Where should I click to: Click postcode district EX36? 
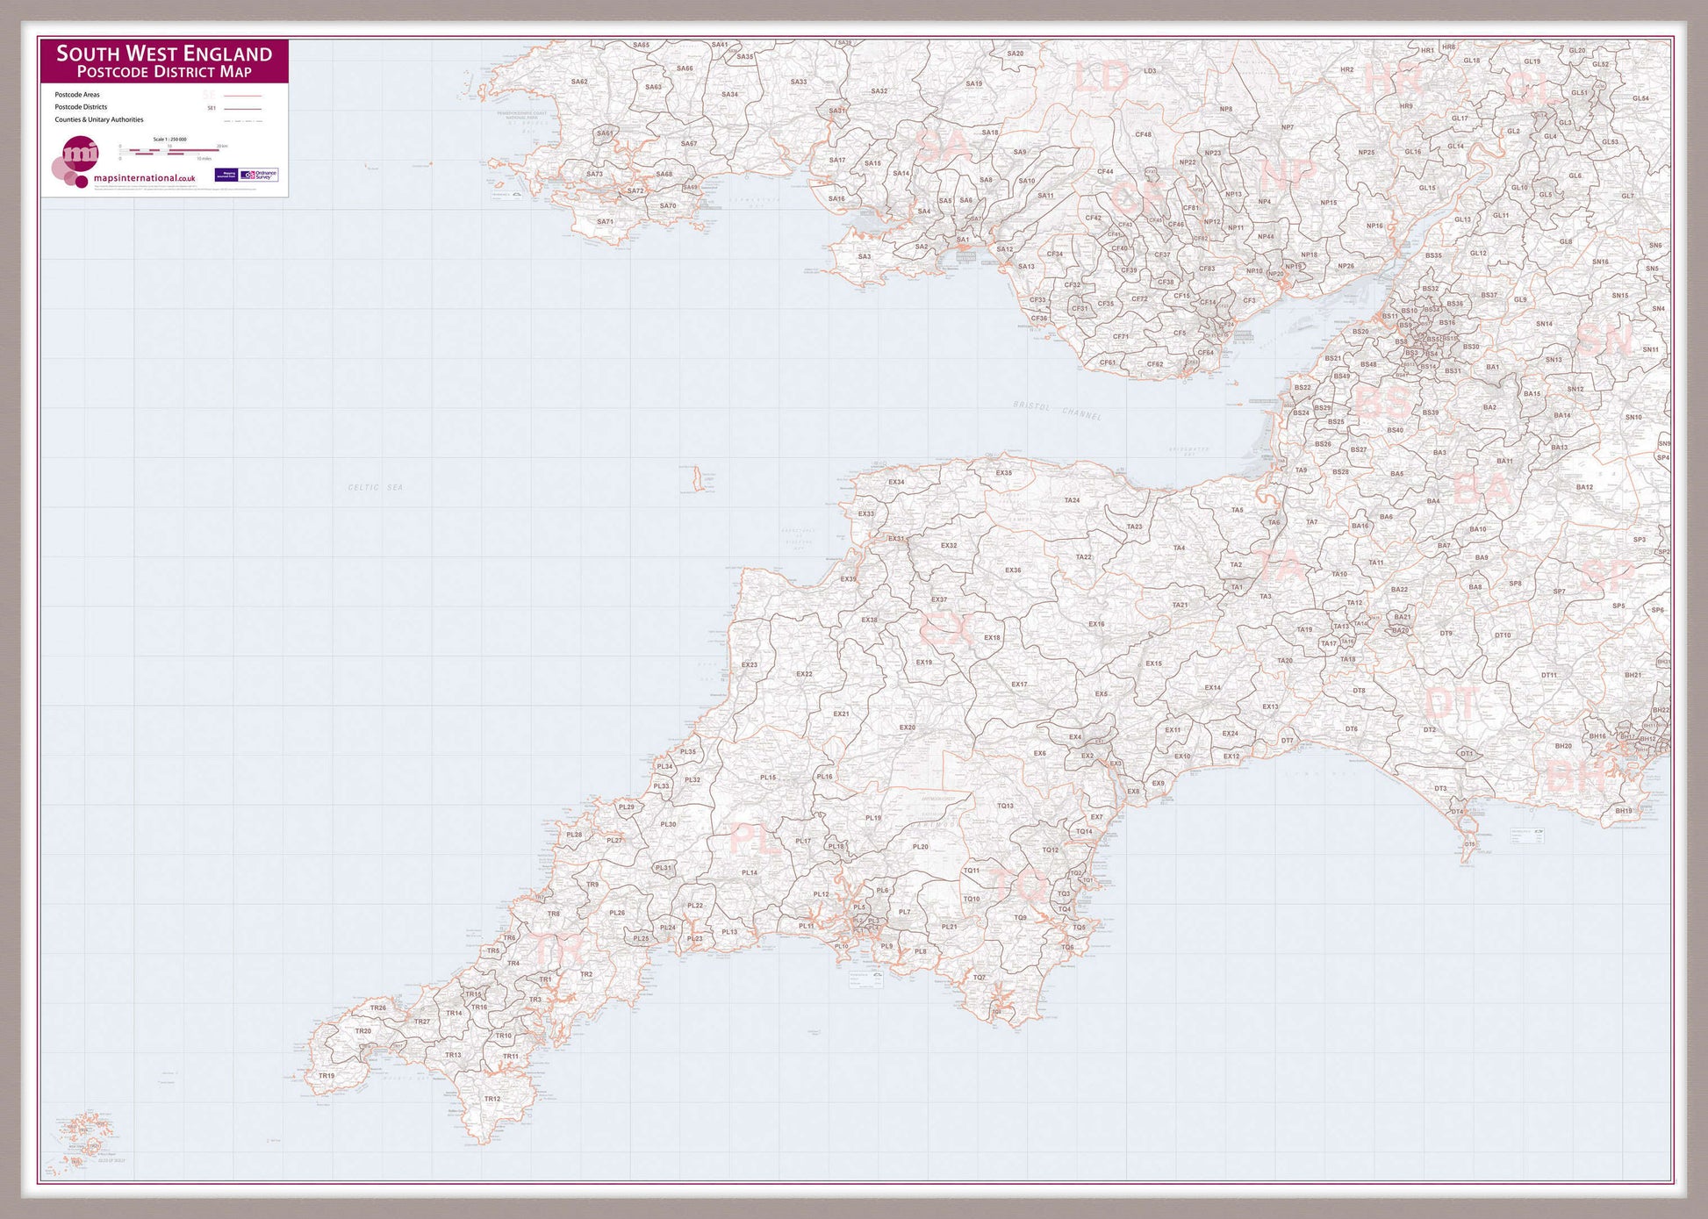click(1013, 570)
